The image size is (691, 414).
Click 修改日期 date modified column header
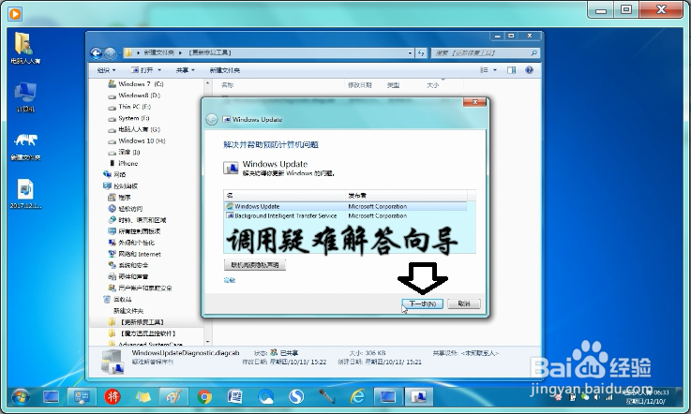point(360,85)
